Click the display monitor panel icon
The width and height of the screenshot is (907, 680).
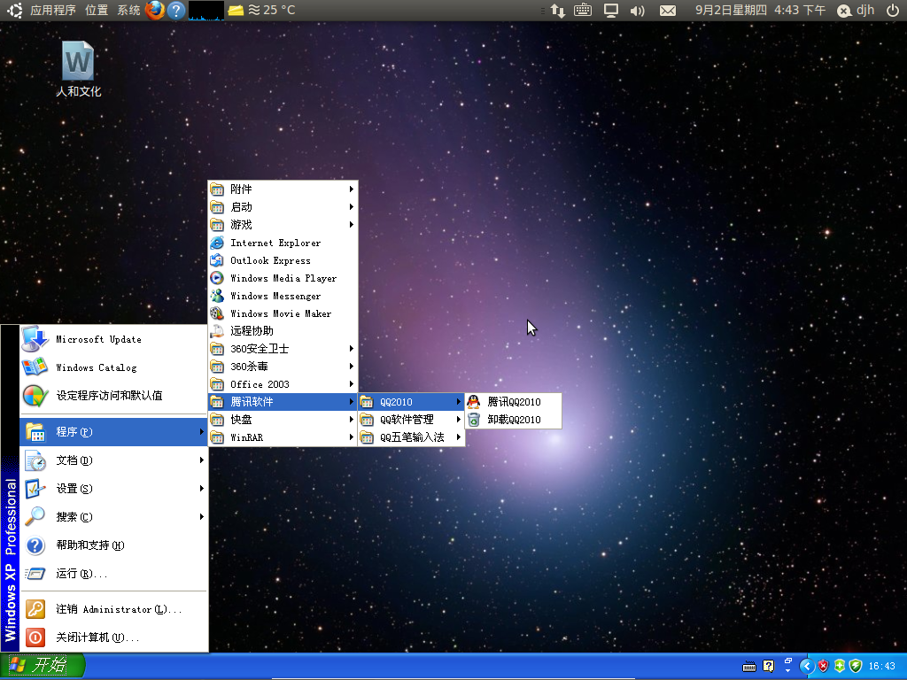click(611, 11)
